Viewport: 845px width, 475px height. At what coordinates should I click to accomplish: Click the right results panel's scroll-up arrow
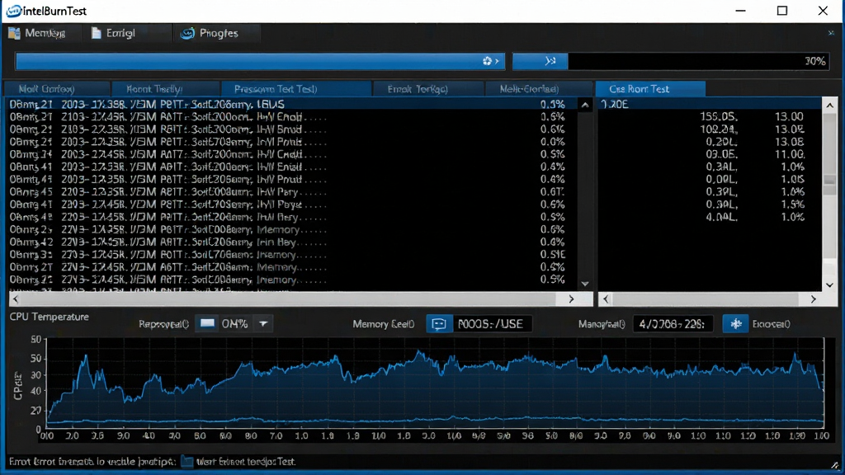[x=830, y=106]
